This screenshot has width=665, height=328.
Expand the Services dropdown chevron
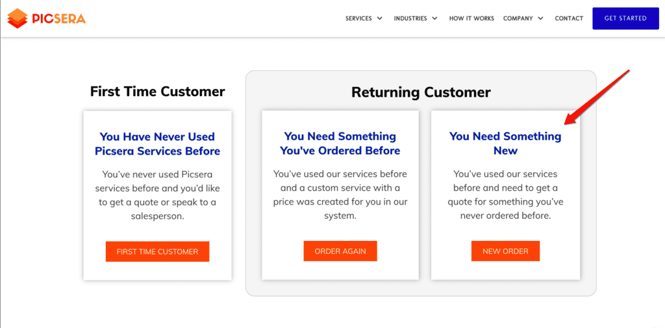[x=379, y=18]
